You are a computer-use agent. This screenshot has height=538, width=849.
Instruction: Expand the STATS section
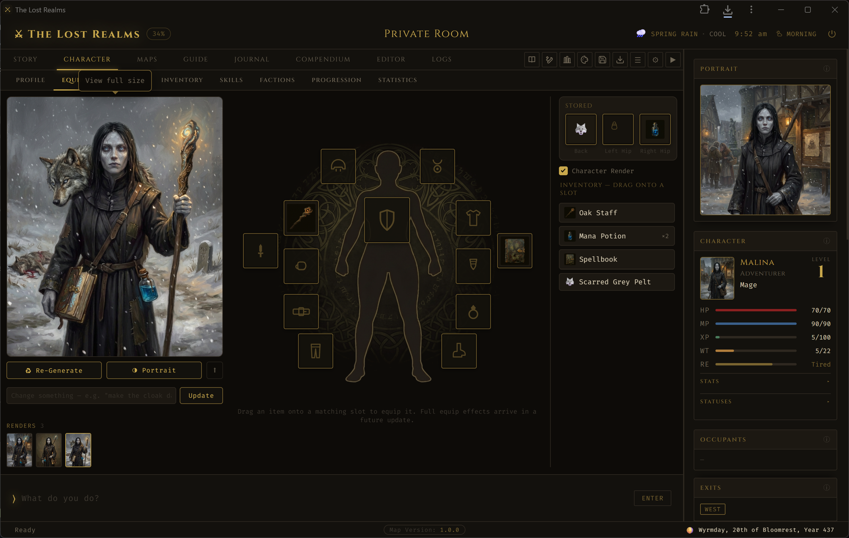click(x=765, y=381)
